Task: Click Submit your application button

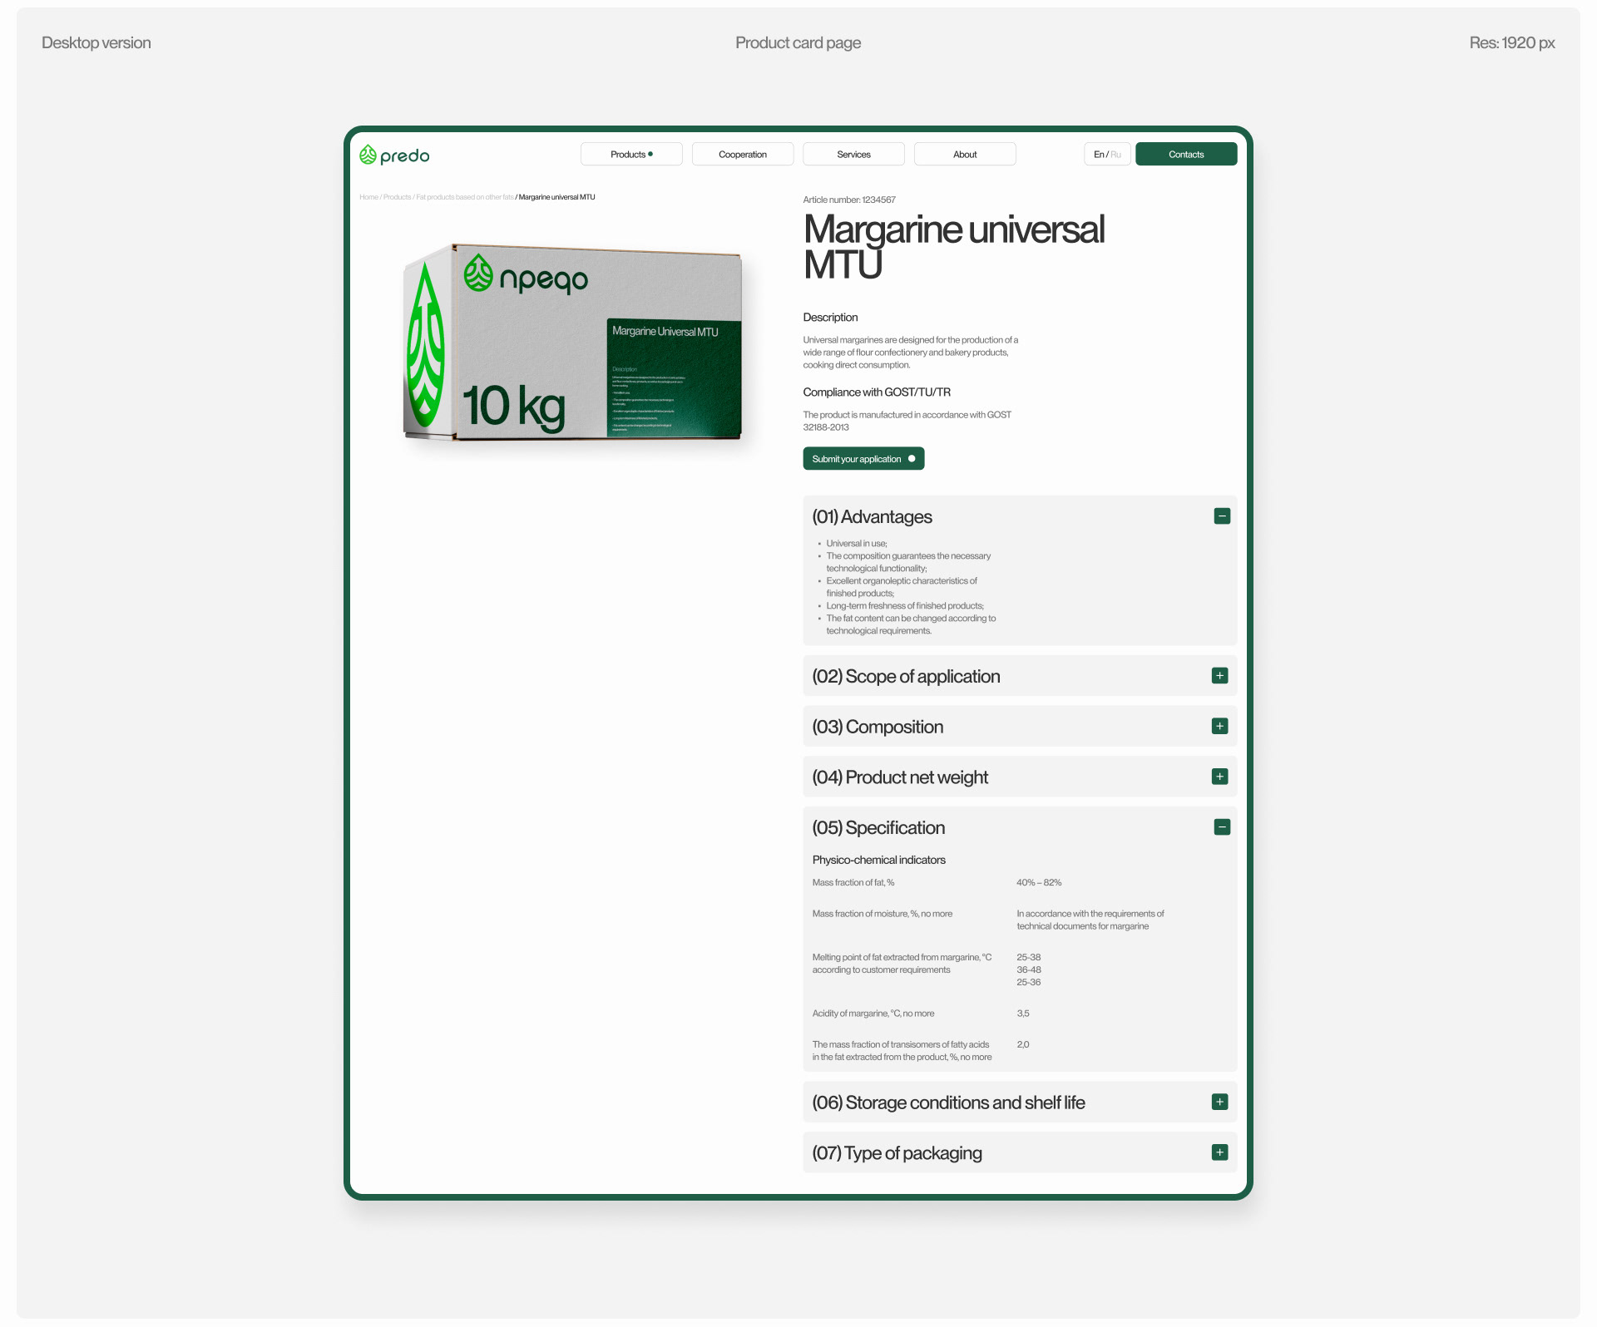Action: [x=863, y=459]
